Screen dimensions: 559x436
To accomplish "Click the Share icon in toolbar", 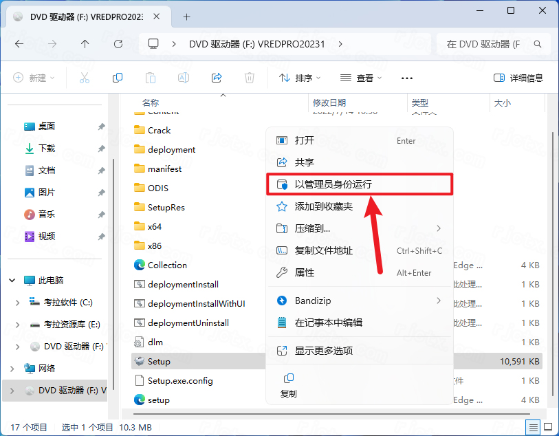I will [217, 78].
